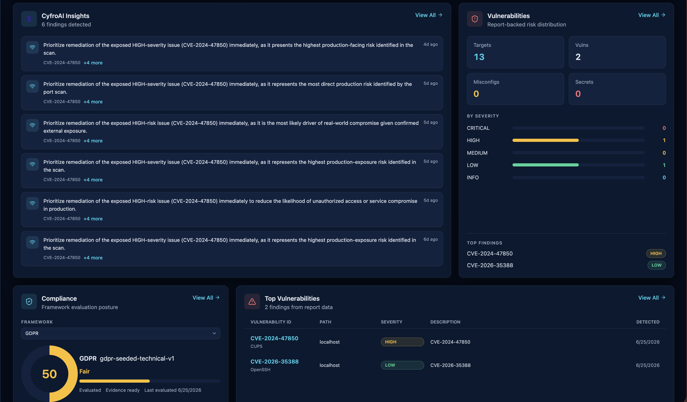Open View All in Compliance panel
The height and width of the screenshot is (402, 687).
(x=206, y=298)
